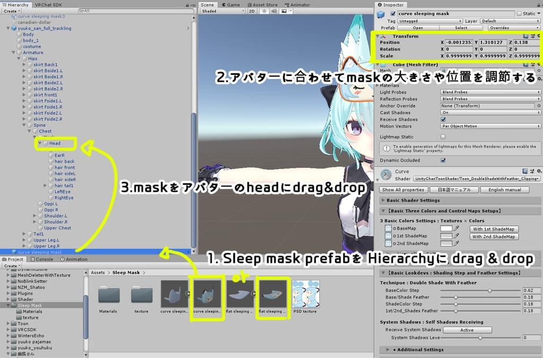The image size is (543, 358).
Task: Toggle scene lighting sun icon
Action: click(263, 11)
